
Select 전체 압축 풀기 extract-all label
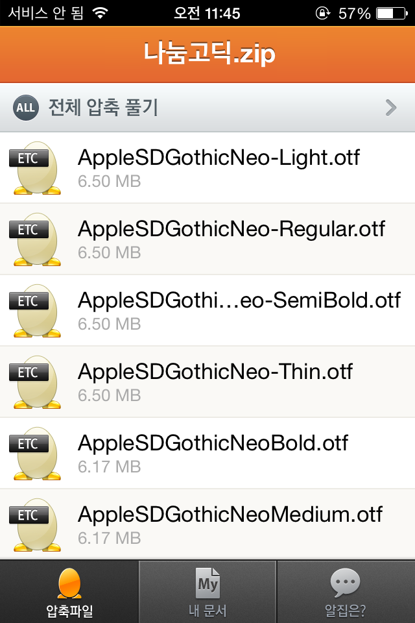click(x=103, y=107)
